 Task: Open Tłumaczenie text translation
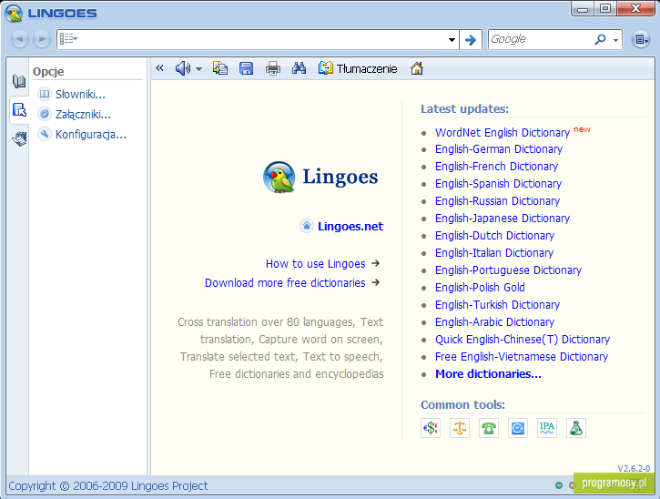[x=358, y=68]
